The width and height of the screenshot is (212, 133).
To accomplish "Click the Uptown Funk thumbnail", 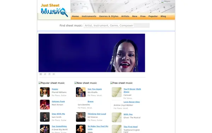I will coord(45,105).
